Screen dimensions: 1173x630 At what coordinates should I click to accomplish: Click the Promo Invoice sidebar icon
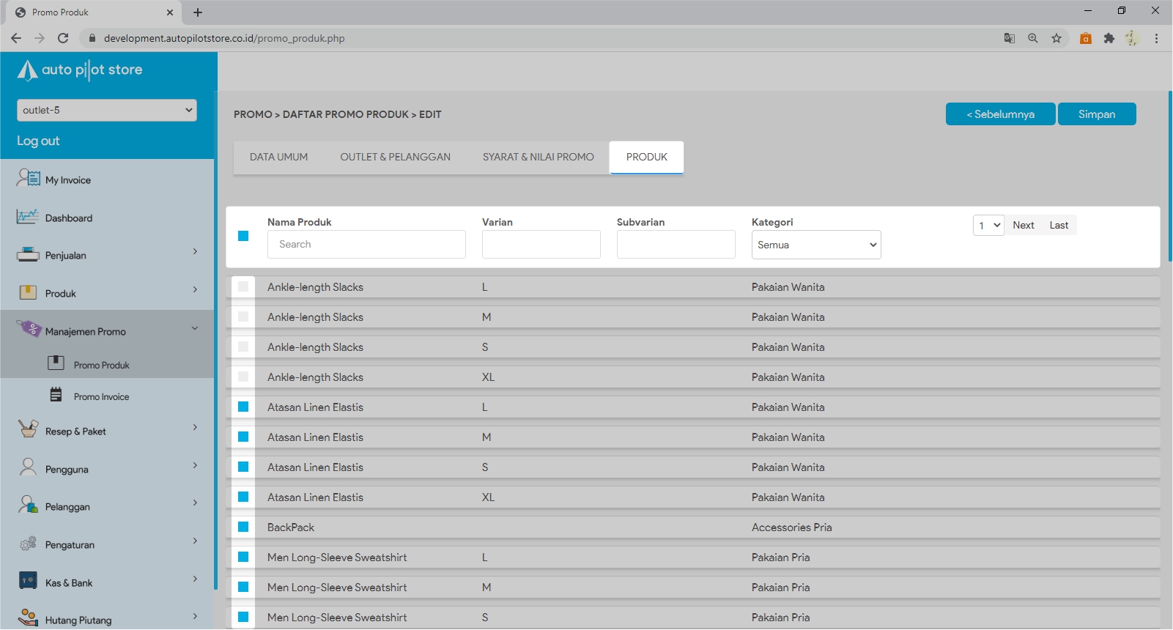56,395
